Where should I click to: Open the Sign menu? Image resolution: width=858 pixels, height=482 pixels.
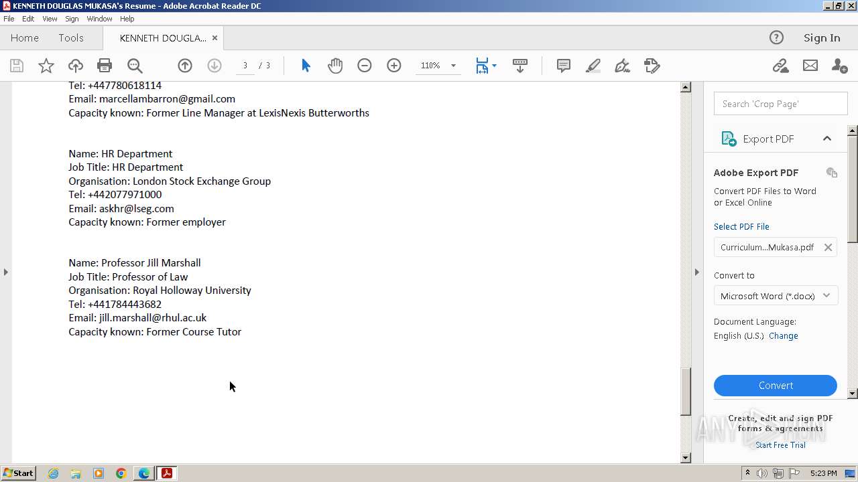click(x=72, y=19)
